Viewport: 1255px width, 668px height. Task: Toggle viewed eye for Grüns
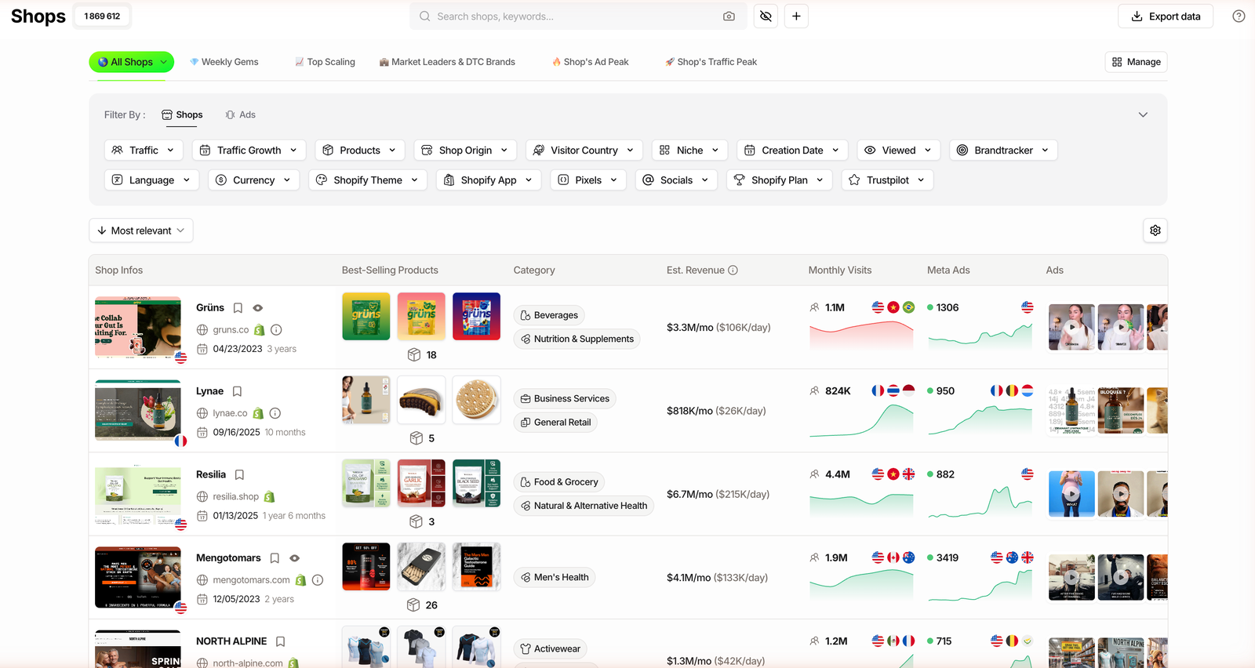pyautogui.click(x=257, y=308)
